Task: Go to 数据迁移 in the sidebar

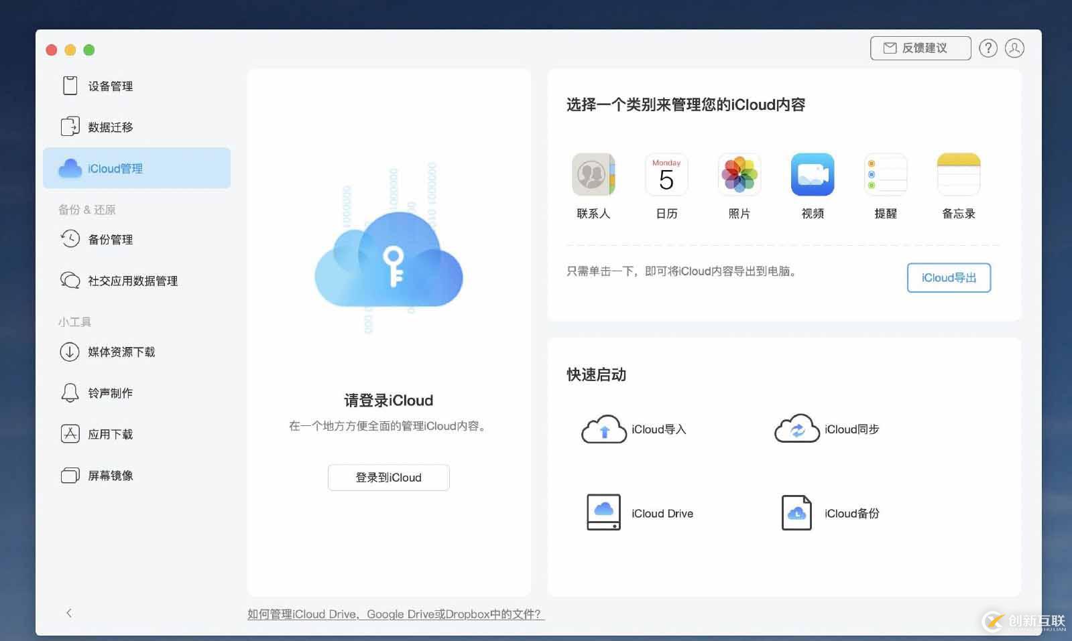Action: click(x=111, y=127)
